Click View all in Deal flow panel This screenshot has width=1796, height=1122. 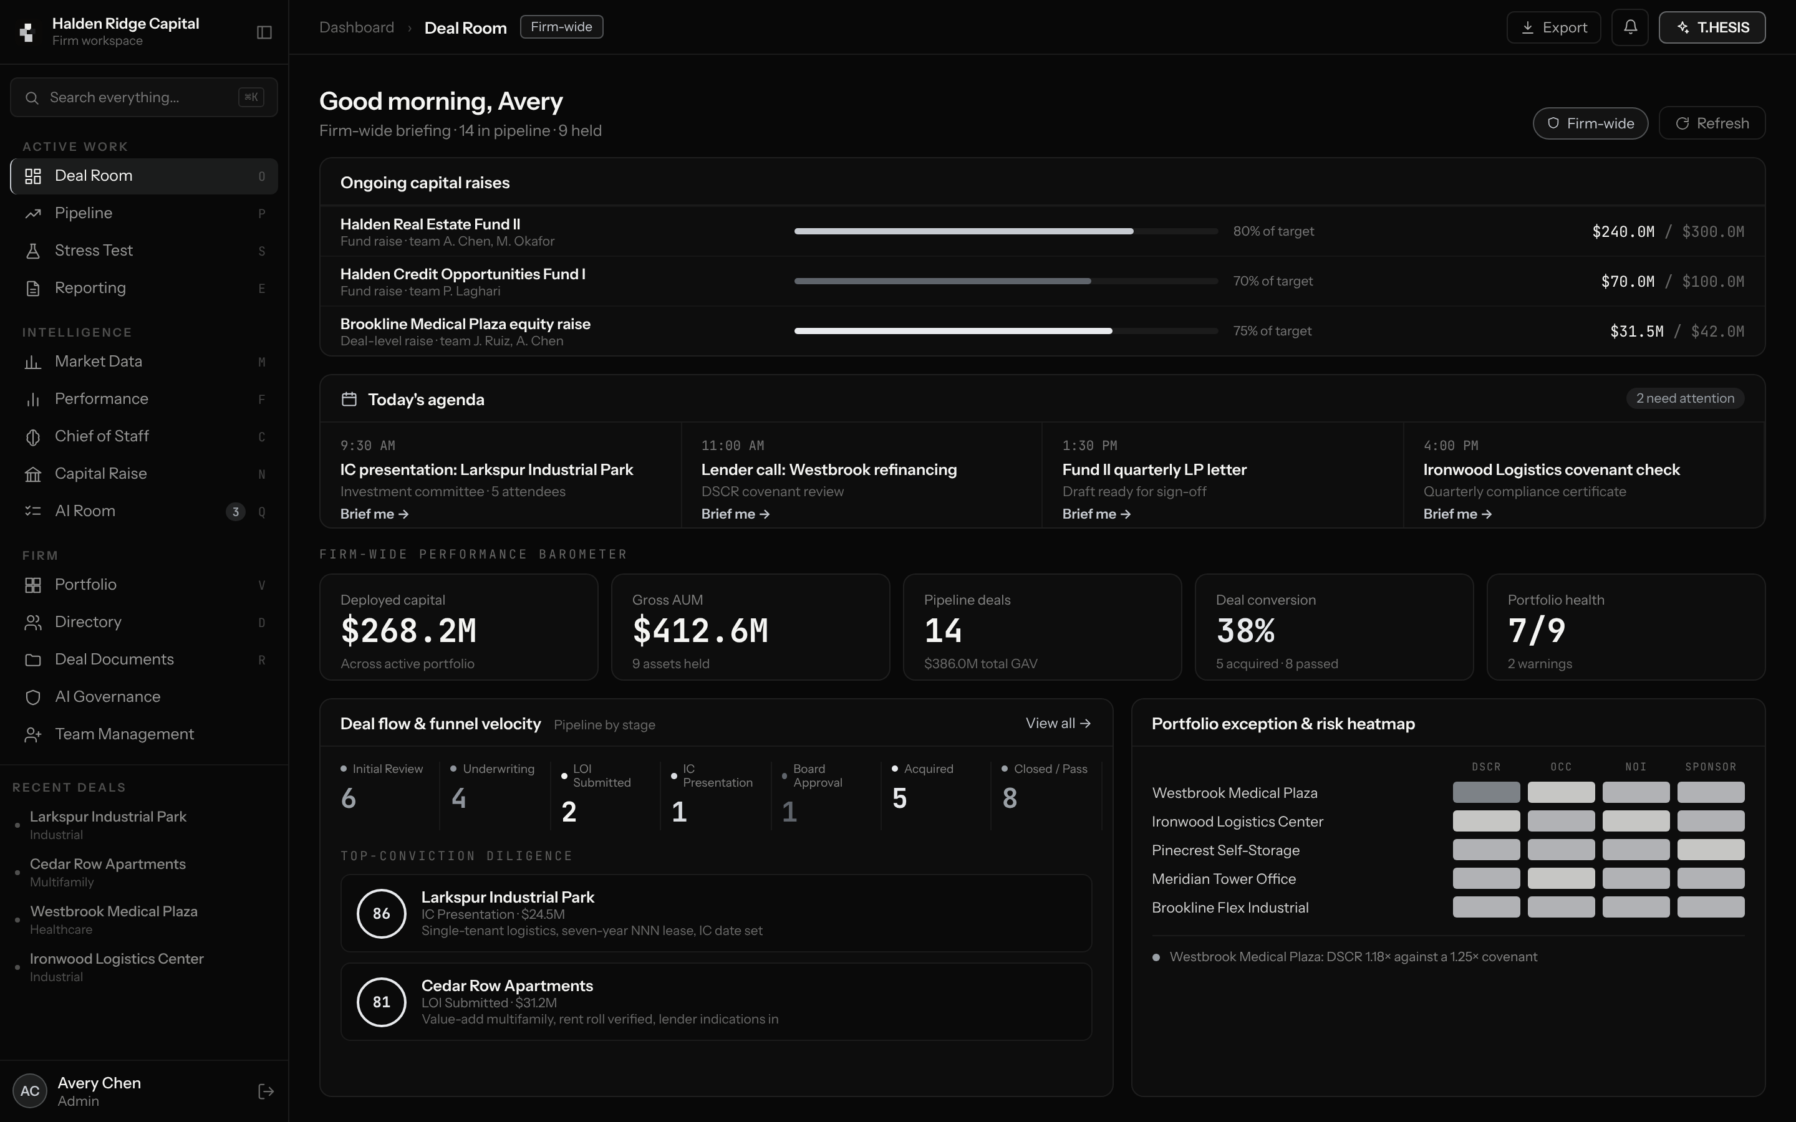pos(1058,724)
